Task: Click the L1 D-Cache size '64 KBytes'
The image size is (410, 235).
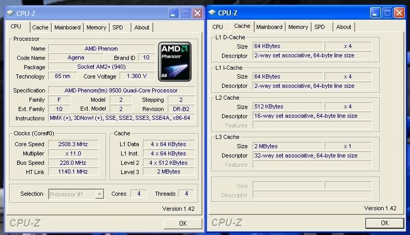Action: (288, 46)
